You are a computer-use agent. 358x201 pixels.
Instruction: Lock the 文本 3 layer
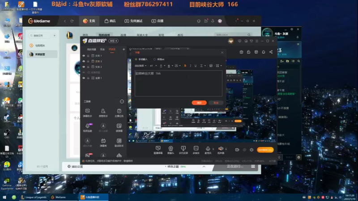88,61
